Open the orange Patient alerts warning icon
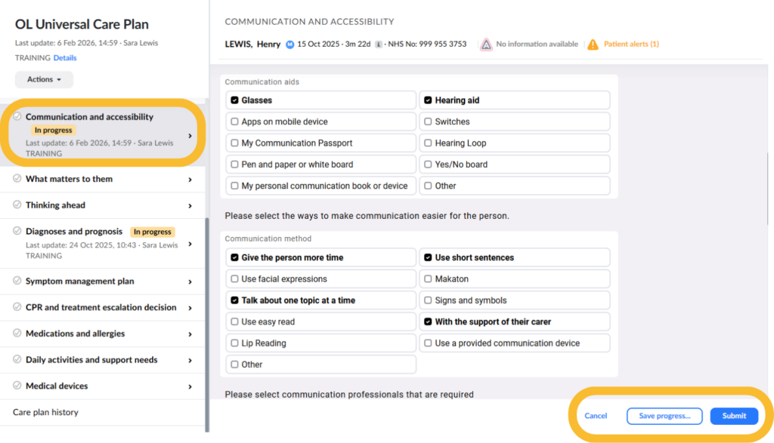The image size is (774, 443). (x=593, y=45)
